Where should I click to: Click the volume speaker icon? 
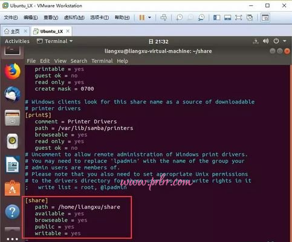click(266, 41)
